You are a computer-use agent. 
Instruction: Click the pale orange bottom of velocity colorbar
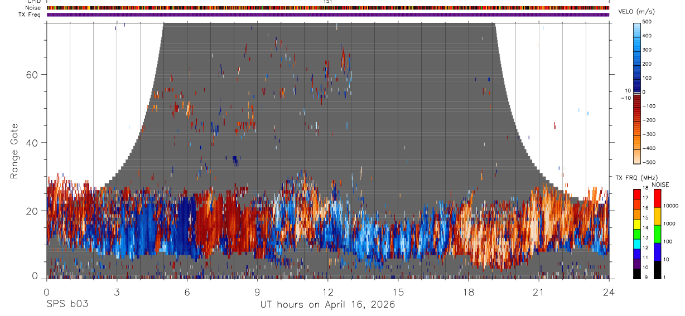point(638,157)
